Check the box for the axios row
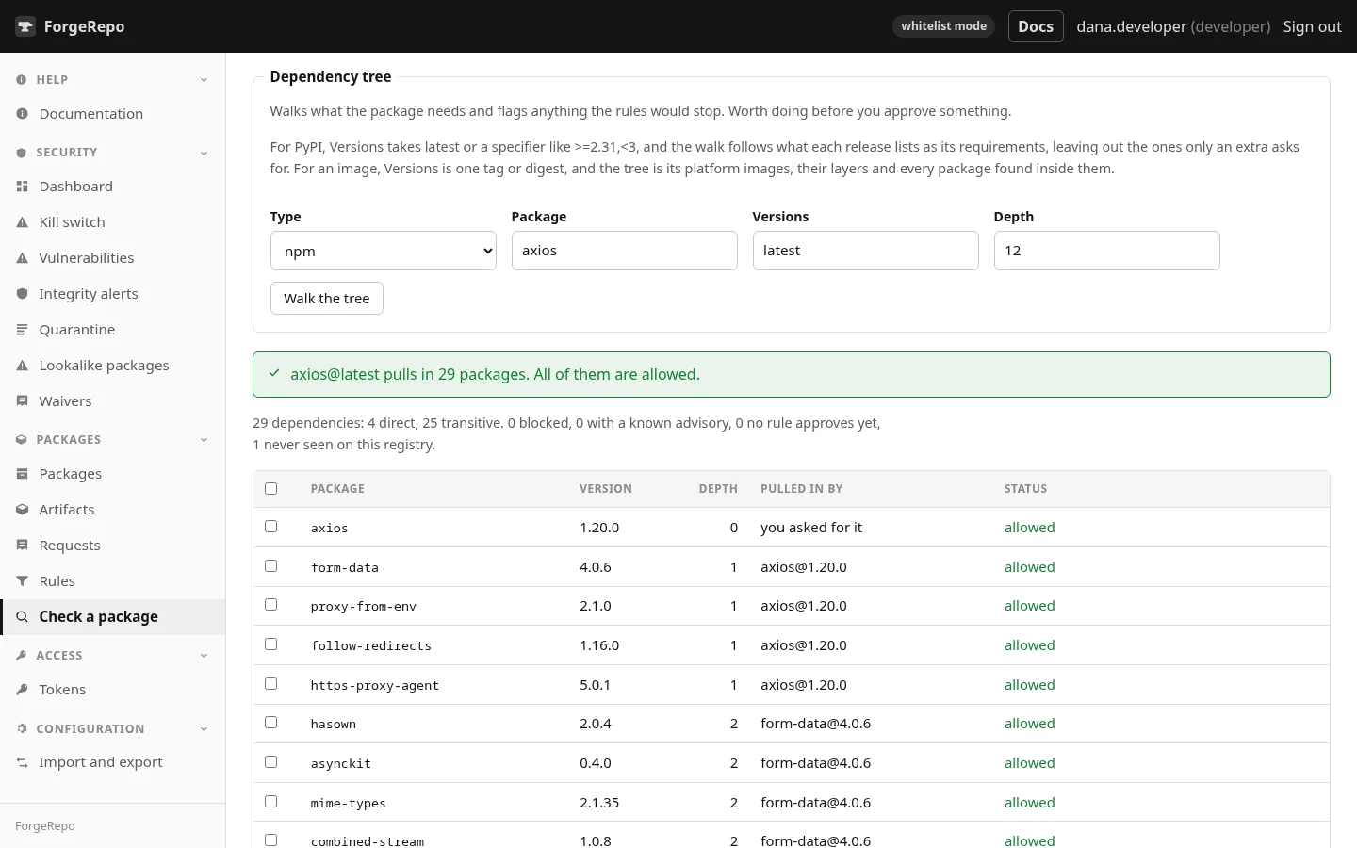Viewport: 1357px width, 848px height. click(x=271, y=527)
